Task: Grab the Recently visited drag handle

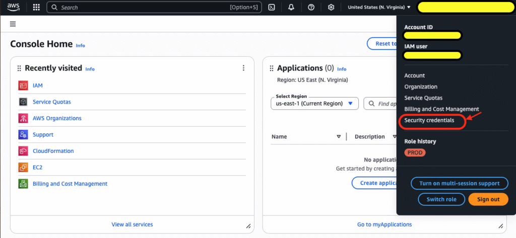Action: click(x=19, y=68)
